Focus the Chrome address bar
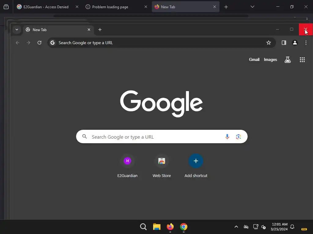Viewport: 313px width, 234px height. (161, 43)
